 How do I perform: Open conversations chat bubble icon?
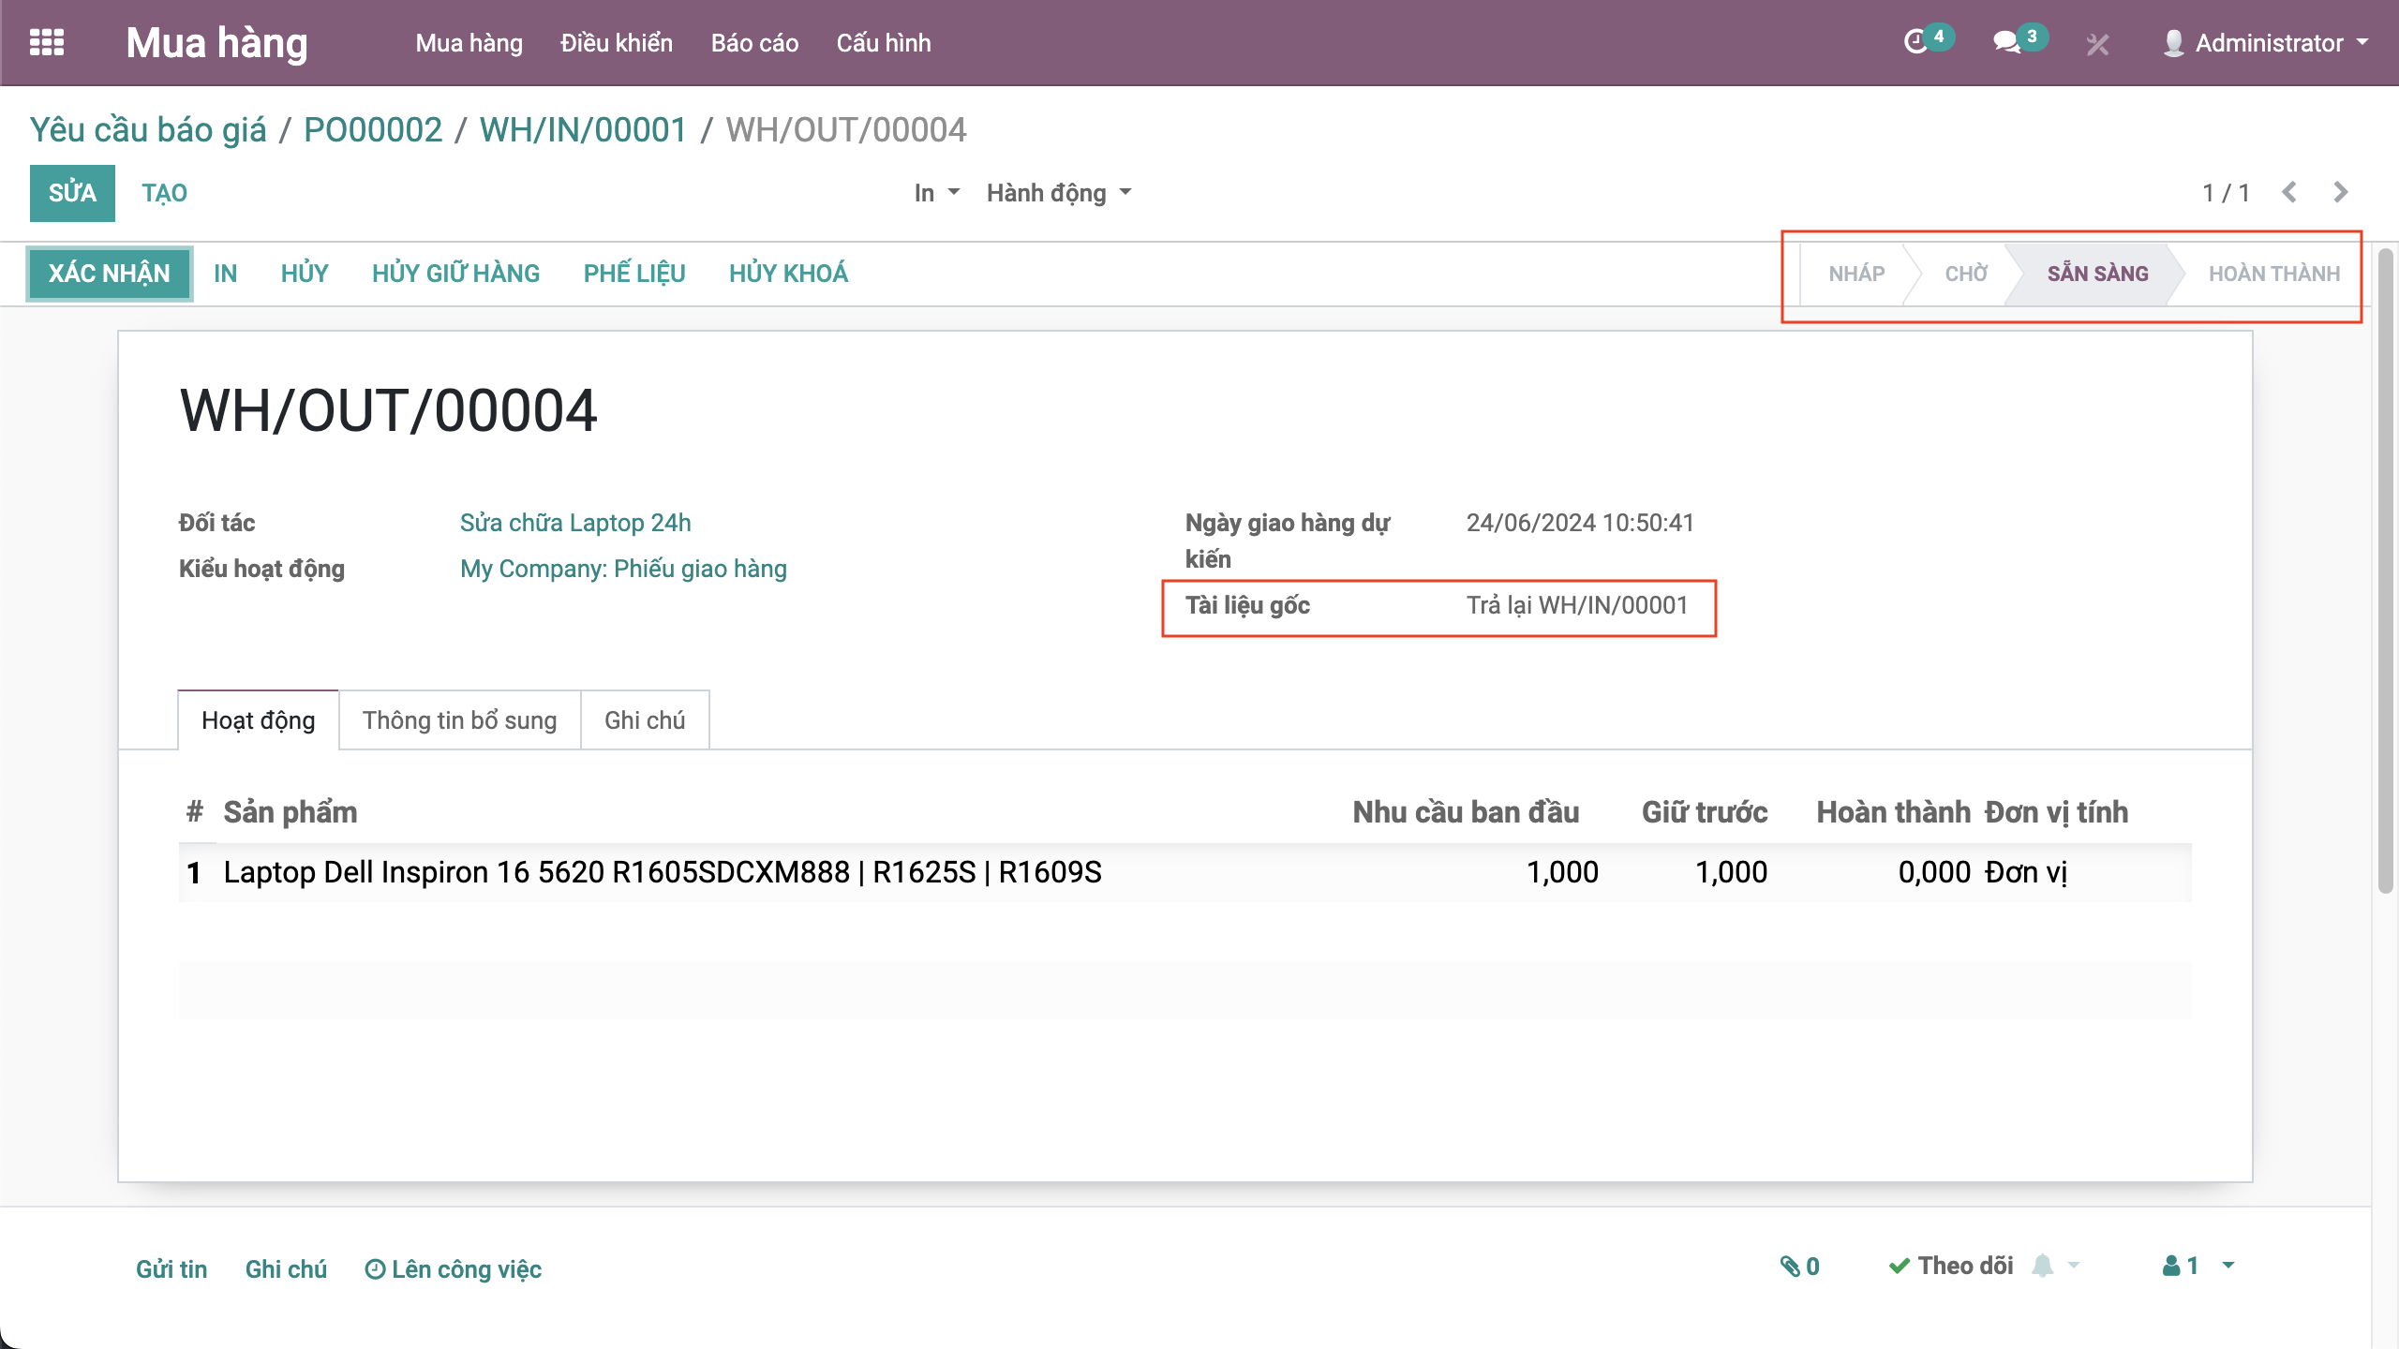2006,42
